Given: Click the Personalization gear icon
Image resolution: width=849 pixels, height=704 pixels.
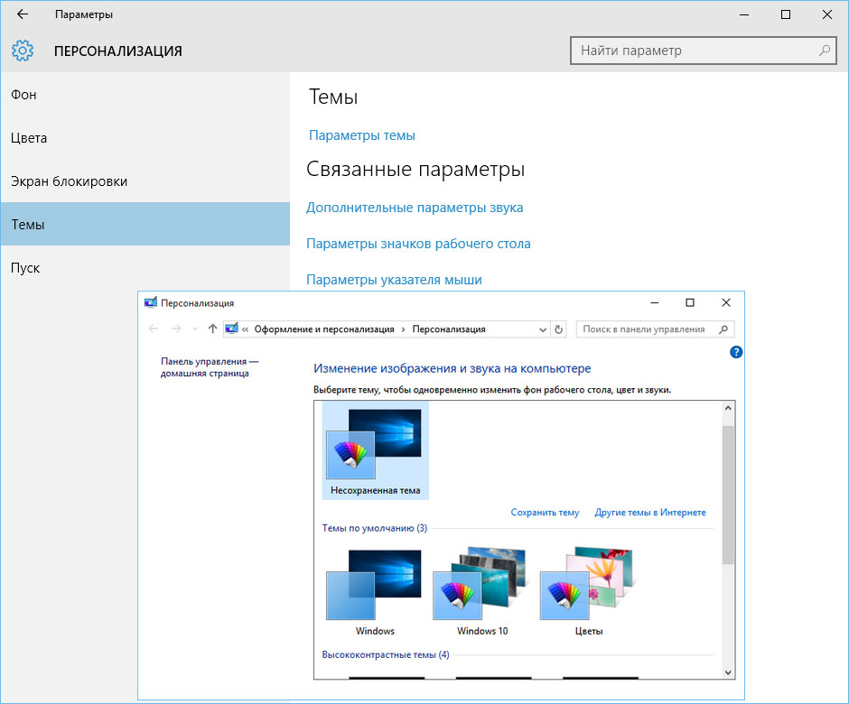Looking at the screenshot, I should (x=23, y=51).
